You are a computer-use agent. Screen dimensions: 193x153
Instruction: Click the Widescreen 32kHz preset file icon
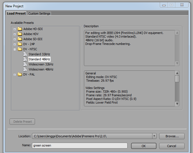click(25, 64)
